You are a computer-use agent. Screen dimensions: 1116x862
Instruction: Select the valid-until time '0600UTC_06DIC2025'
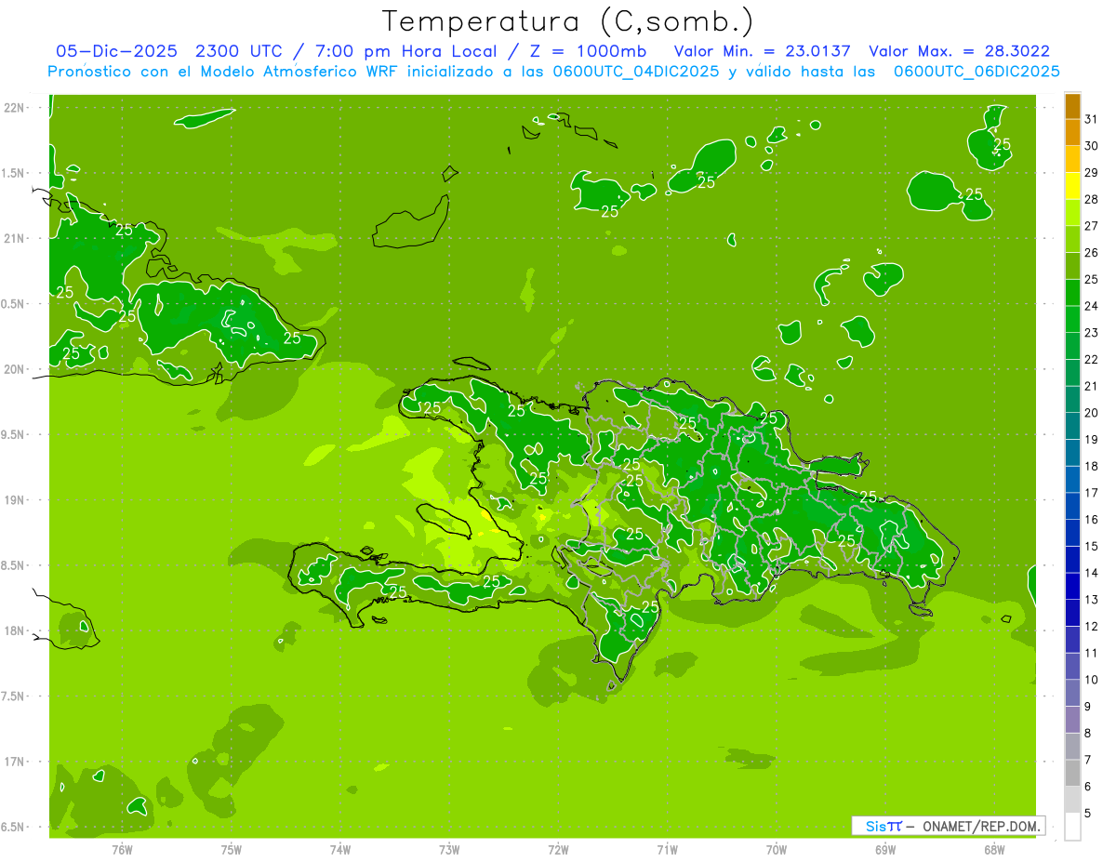tap(976, 72)
